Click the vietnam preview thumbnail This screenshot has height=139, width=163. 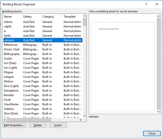point(123,67)
